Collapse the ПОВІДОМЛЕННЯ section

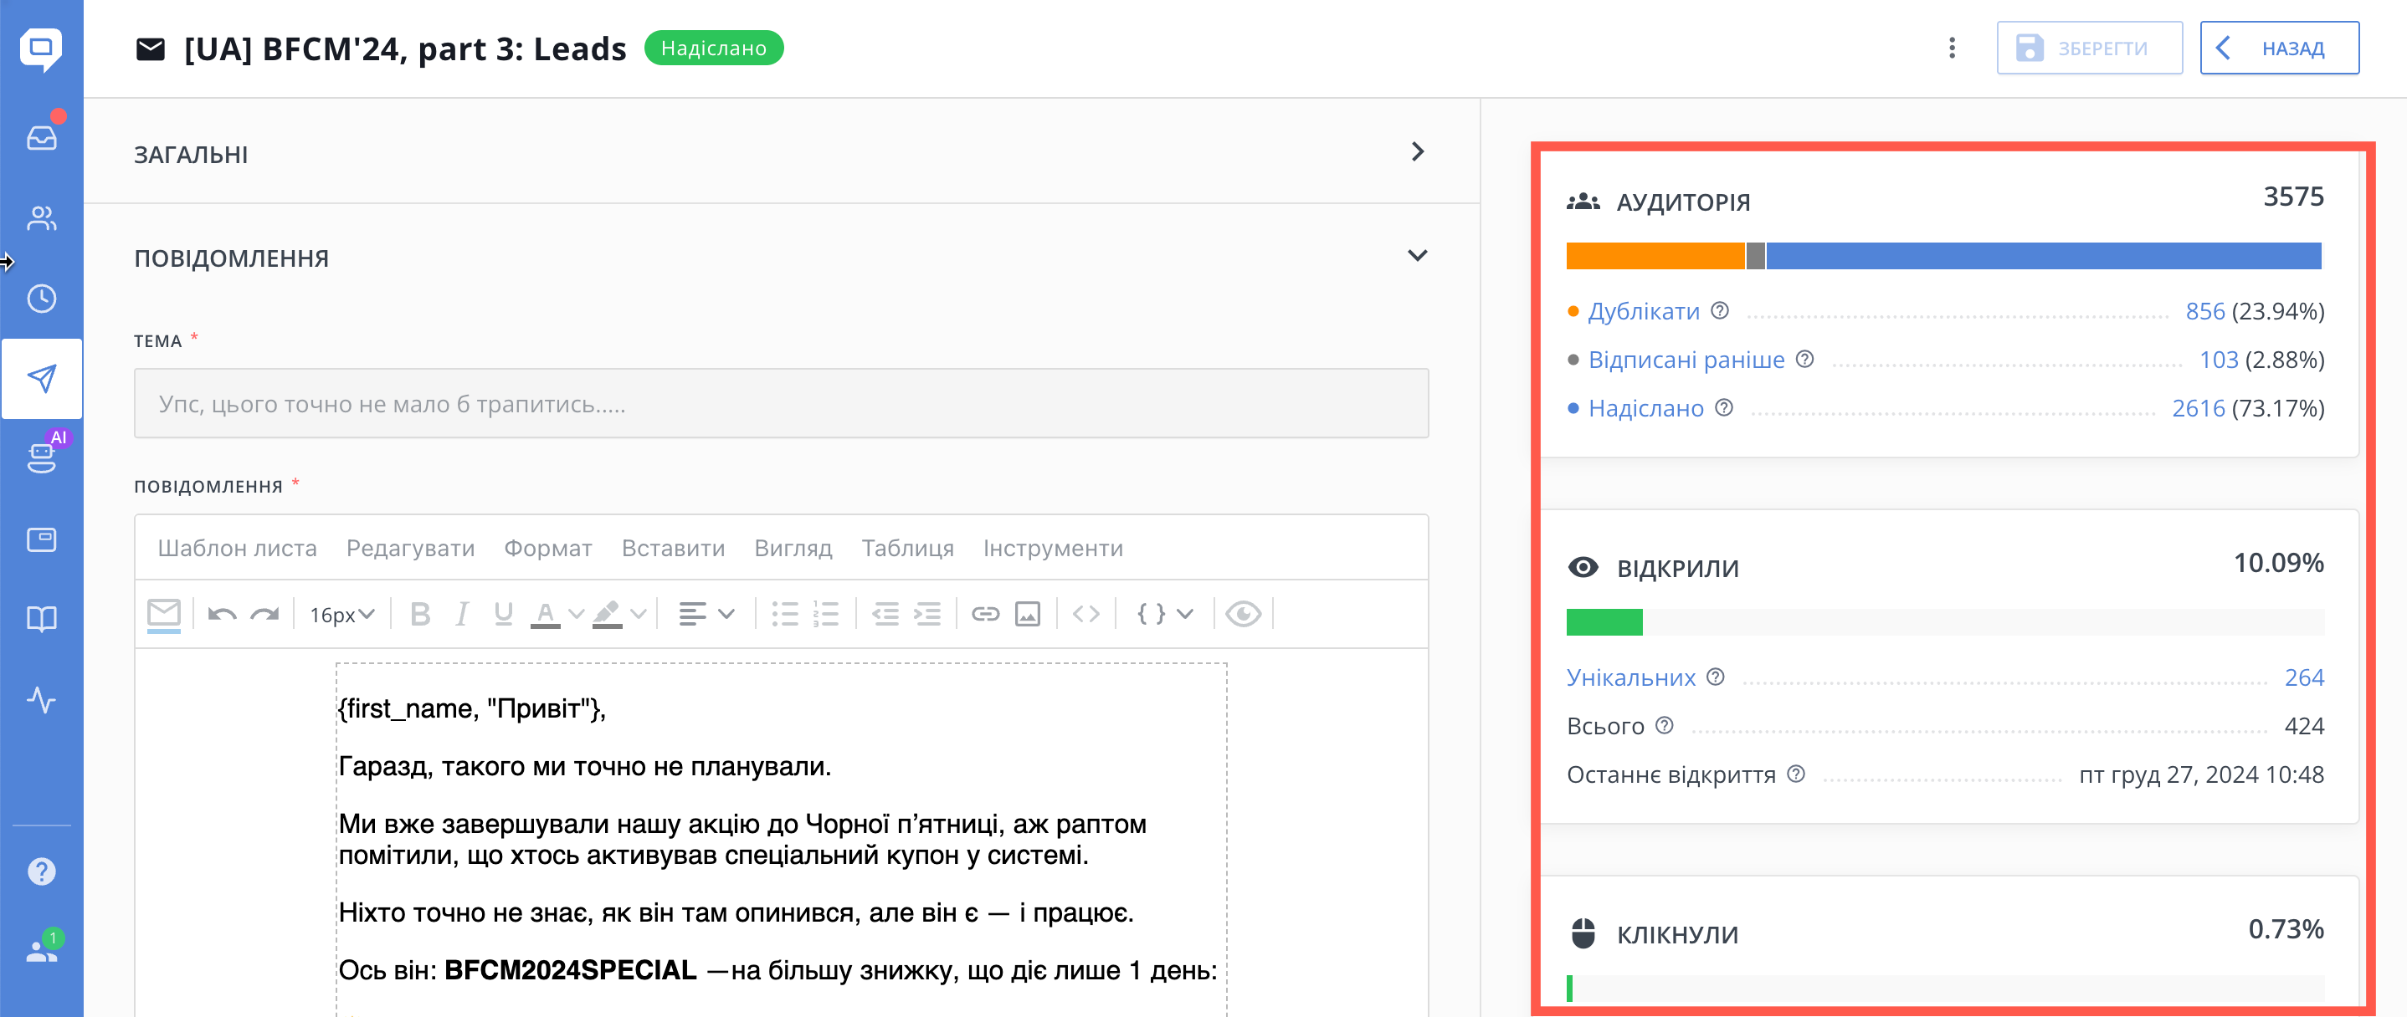coord(1418,256)
